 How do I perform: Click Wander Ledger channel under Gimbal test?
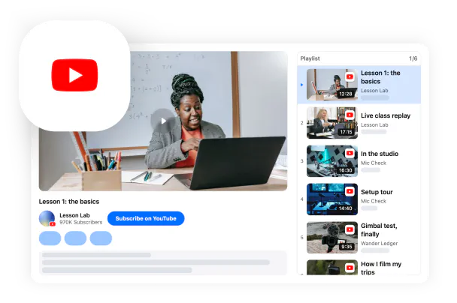379,244
